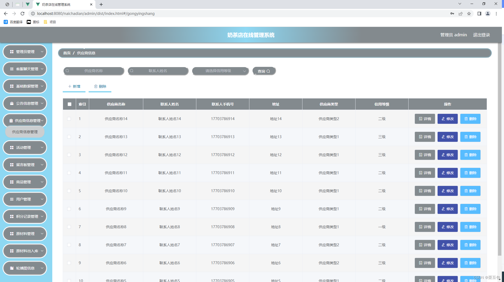Check the checkbox for row 供应商名称14
Screen dimensions: 504x282
(69, 119)
